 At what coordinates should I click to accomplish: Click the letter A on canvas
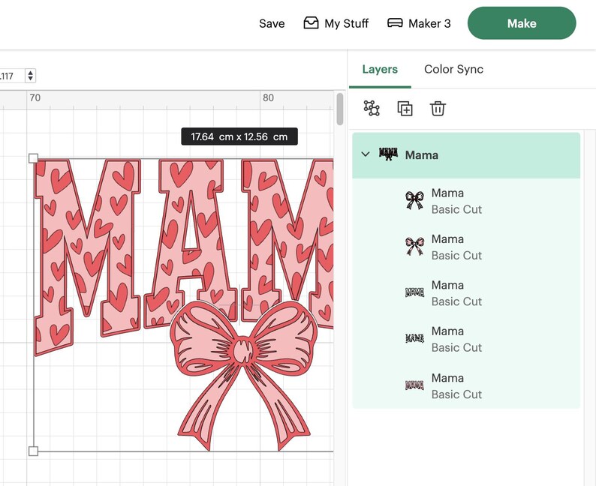click(192, 243)
